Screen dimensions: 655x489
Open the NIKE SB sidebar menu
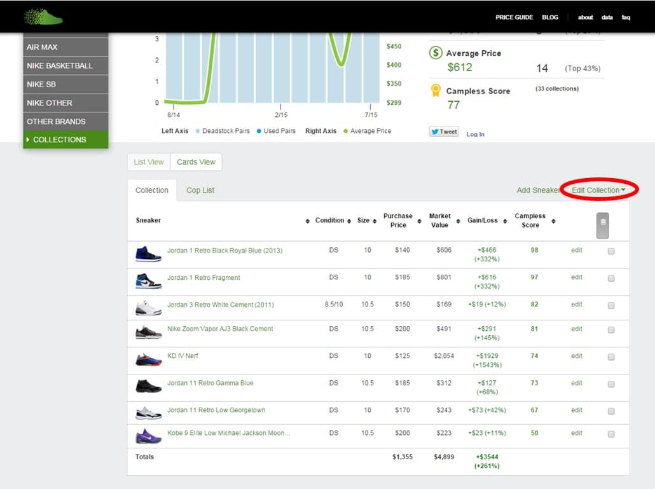(65, 84)
